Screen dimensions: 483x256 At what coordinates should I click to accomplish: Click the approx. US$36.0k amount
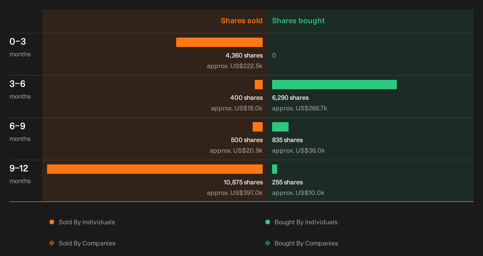coord(299,151)
